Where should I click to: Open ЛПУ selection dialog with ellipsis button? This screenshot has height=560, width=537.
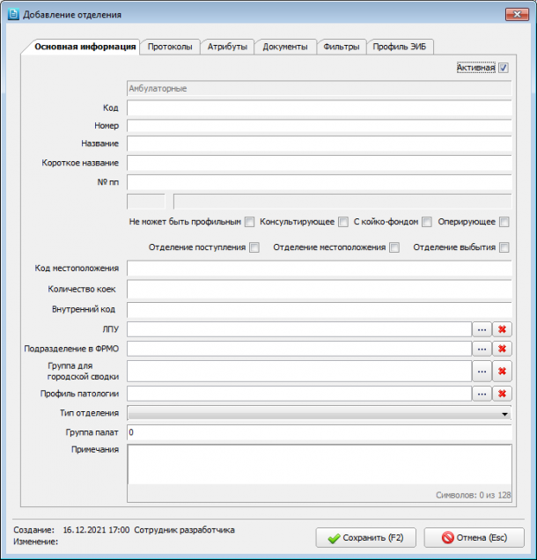click(x=482, y=329)
